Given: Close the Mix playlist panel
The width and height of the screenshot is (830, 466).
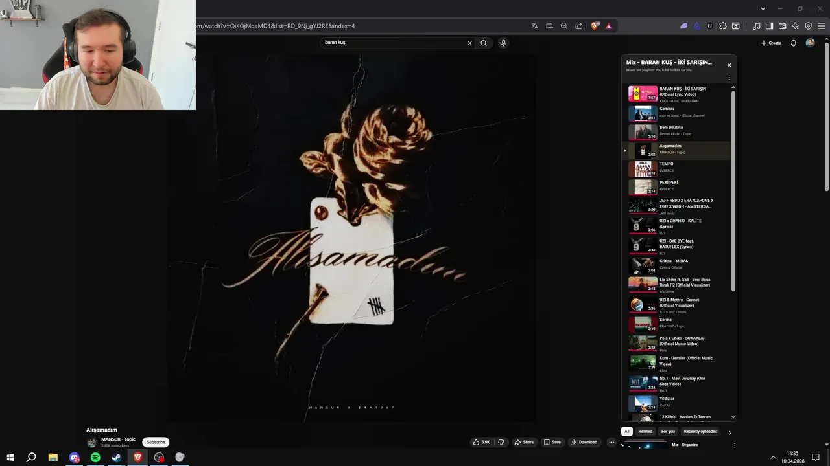Looking at the screenshot, I should pyautogui.click(x=729, y=65).
